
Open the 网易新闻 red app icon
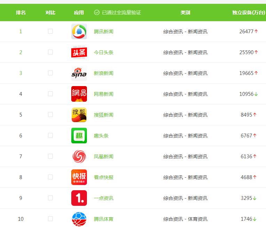(79, 94)
